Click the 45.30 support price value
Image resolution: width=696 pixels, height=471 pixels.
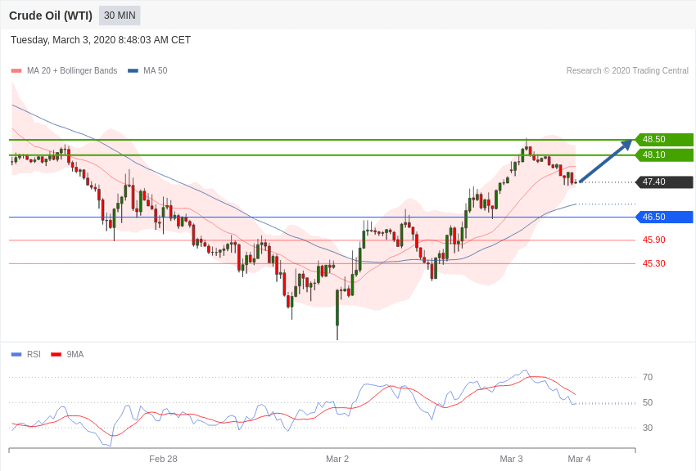tap(654, 263)
